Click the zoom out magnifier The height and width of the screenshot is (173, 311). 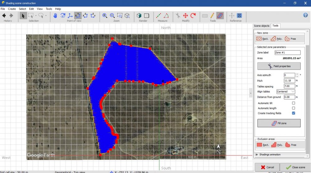[112, 16]
